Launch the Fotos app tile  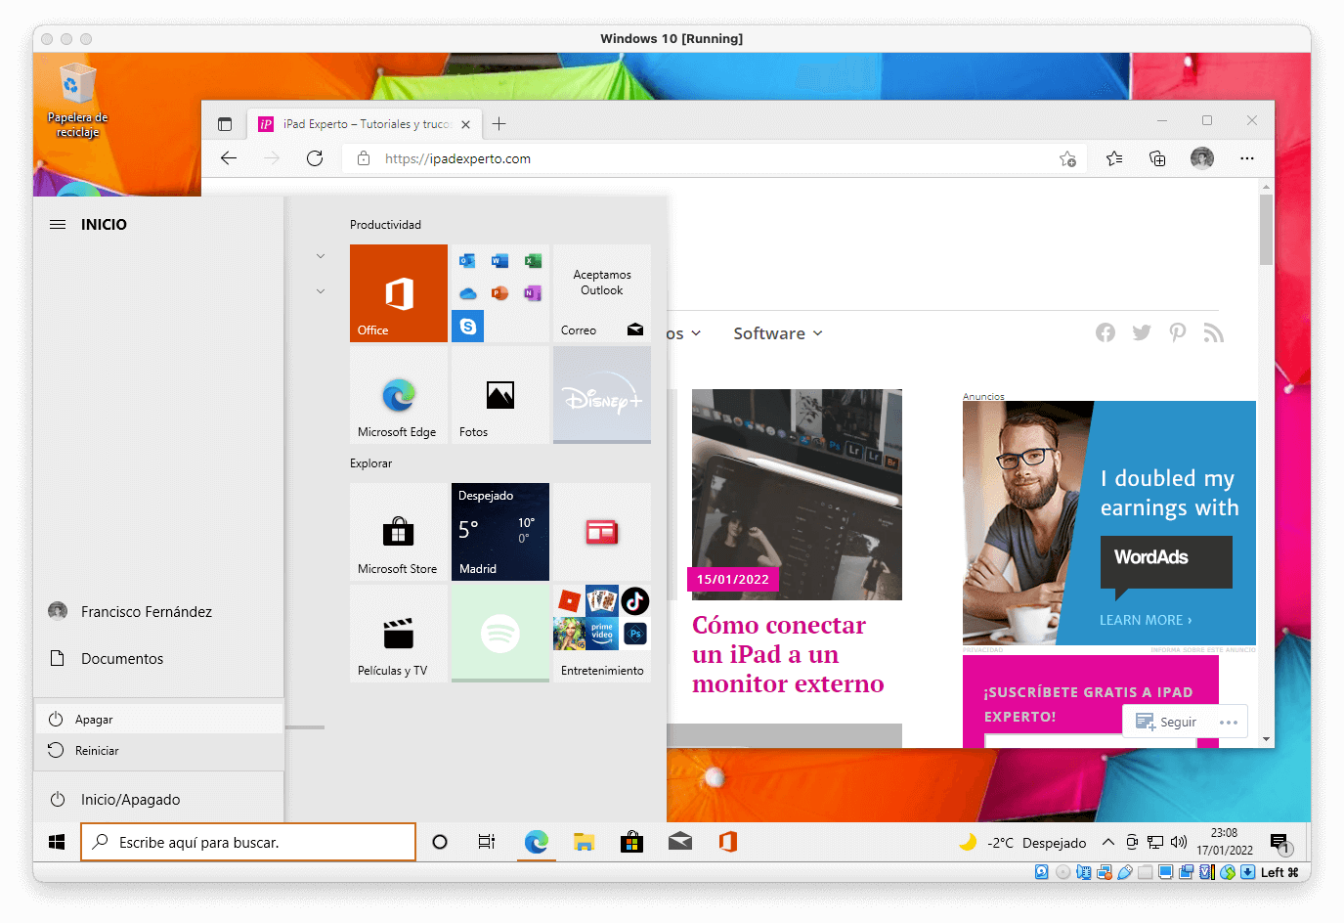[499, 395]
